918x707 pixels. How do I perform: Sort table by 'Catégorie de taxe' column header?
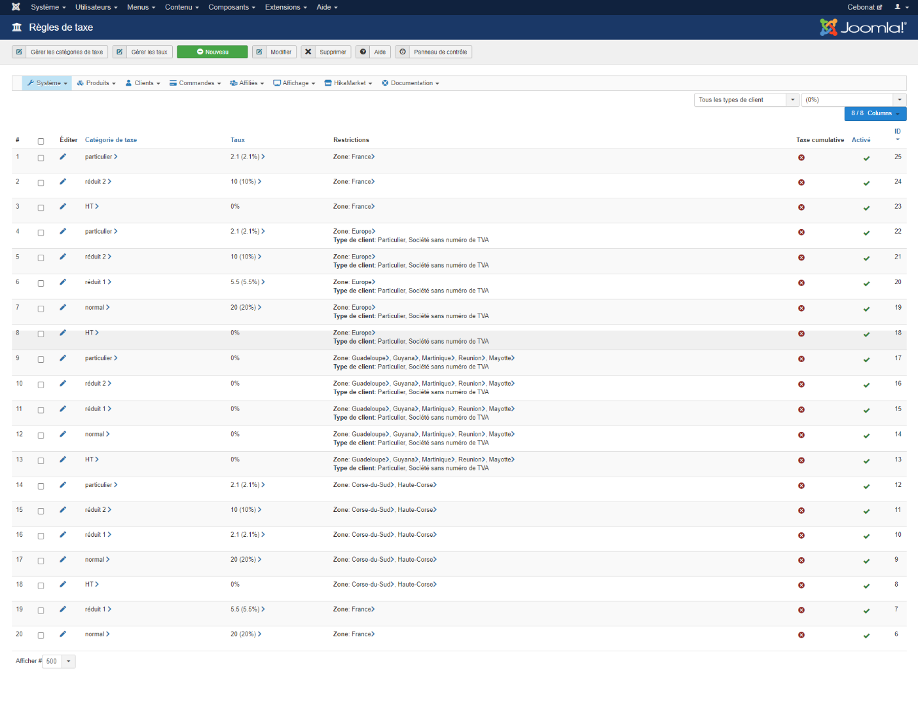(x=111, y=140)
